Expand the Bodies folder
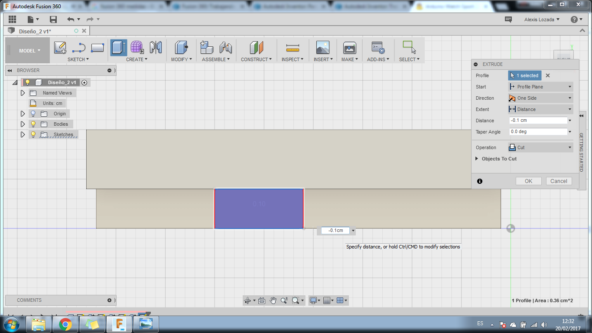This screenshot has height=333, width=592. [x=23, y=124]
